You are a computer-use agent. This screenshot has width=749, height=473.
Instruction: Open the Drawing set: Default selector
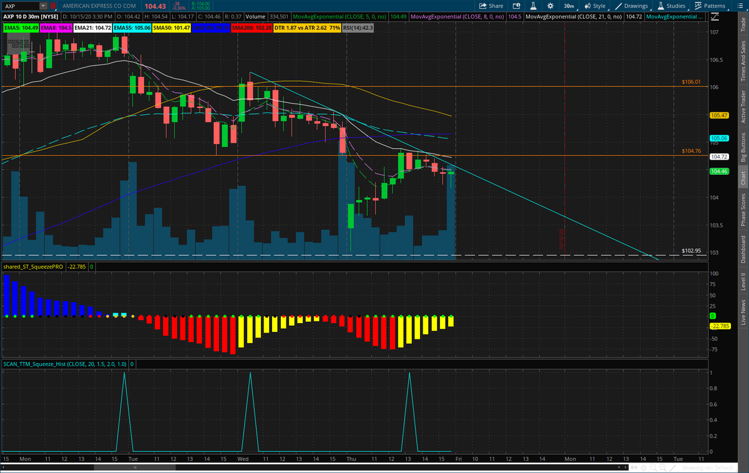point(707,467)
